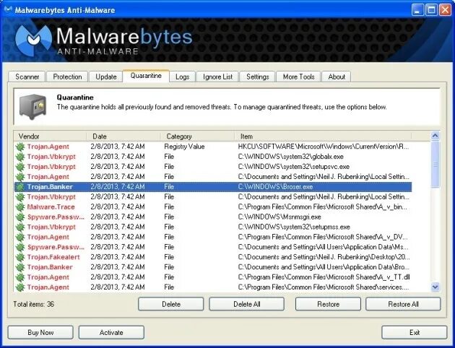Click the Exit button
The height and width of the screenshot is (348, 455).
(x=415, y=333)
